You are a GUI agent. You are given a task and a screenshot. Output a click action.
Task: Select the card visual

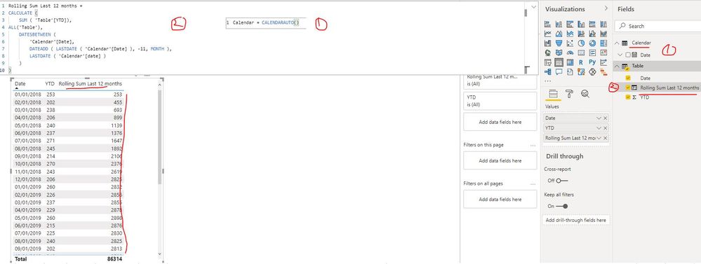tap(581, 53)
